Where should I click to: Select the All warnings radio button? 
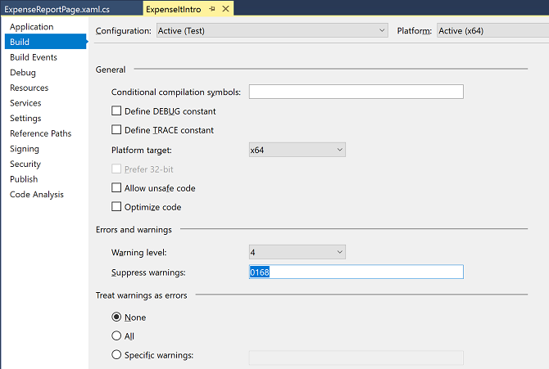click(116, 335)
